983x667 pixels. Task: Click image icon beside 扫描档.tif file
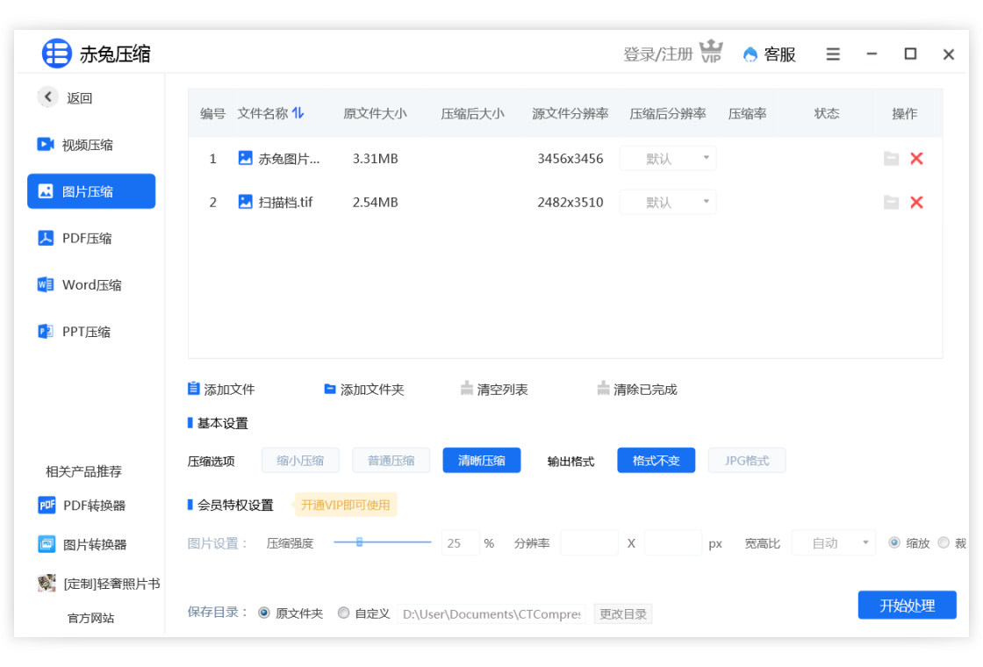(x=245, y=202)
